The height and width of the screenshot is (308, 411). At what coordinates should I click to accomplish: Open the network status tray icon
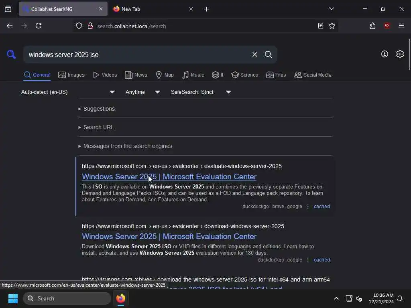349,298
